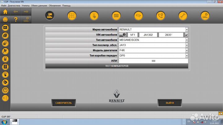Open the Утилиты menu
223x125 pixels.
pyautogui.click(x=26, y=6)
